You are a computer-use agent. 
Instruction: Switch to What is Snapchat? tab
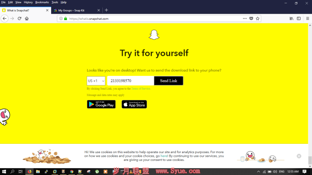click(26, 10)
